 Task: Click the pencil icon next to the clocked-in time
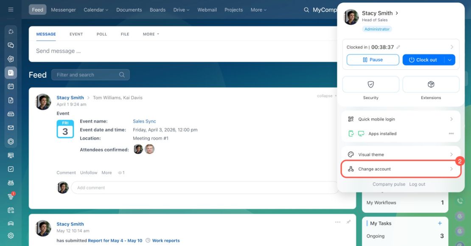pyautogui.click(x=398, y=47)
